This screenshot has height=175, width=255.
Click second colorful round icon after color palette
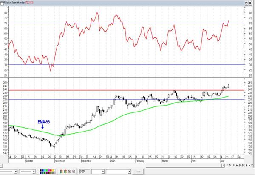tap(65, 172)
